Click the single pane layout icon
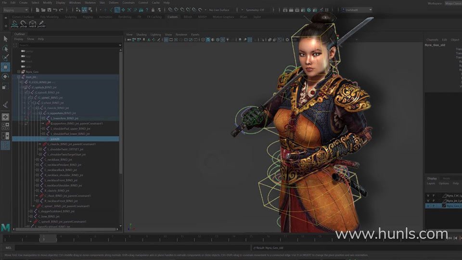The image size is (462, 260). [5, 117]
